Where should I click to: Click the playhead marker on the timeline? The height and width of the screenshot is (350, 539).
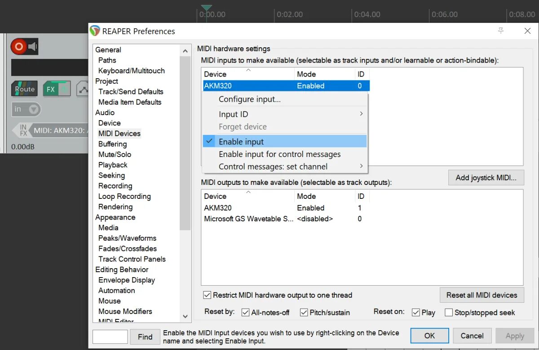[206, 8]
